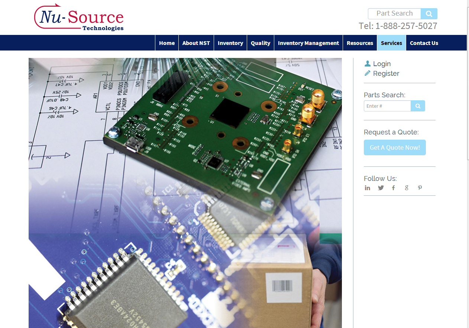
Task: Open the Google Plus icon
Action: (407, 188)
